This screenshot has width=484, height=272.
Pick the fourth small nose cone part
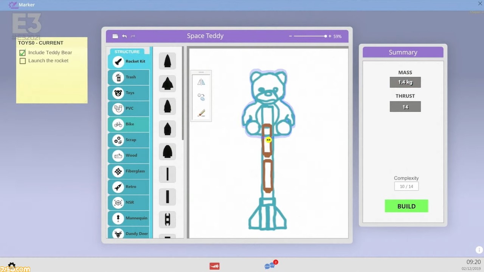click(167, 129)
